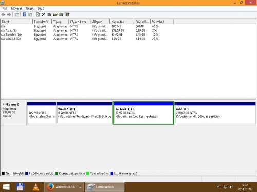Click the Back arrow in the toolbar

tap(3, 15)
